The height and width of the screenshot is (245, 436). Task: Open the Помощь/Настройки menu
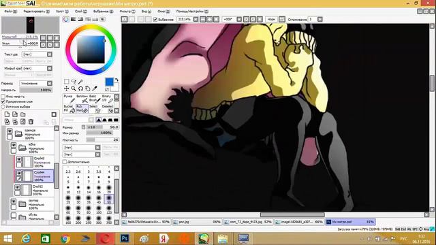point(192,12)
